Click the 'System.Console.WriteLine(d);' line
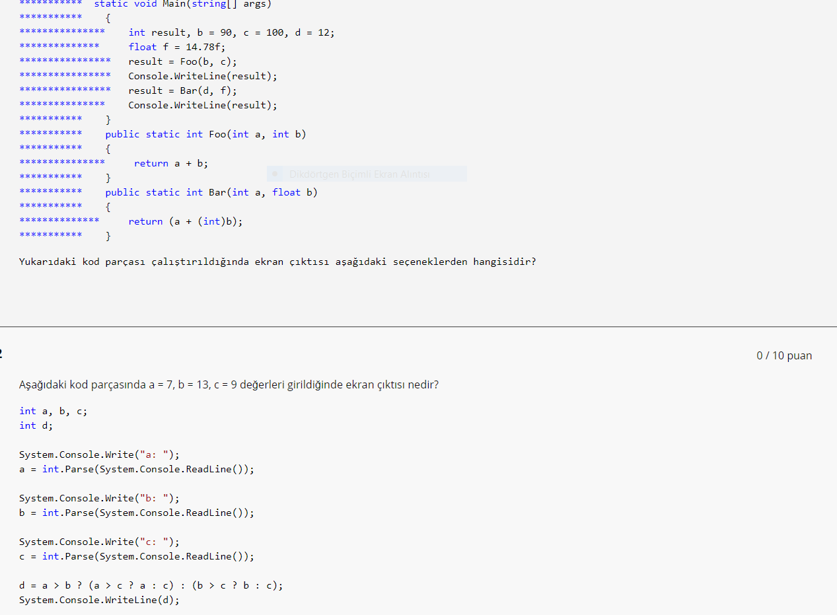The image size is (837, 615). (x=99, y=600)
